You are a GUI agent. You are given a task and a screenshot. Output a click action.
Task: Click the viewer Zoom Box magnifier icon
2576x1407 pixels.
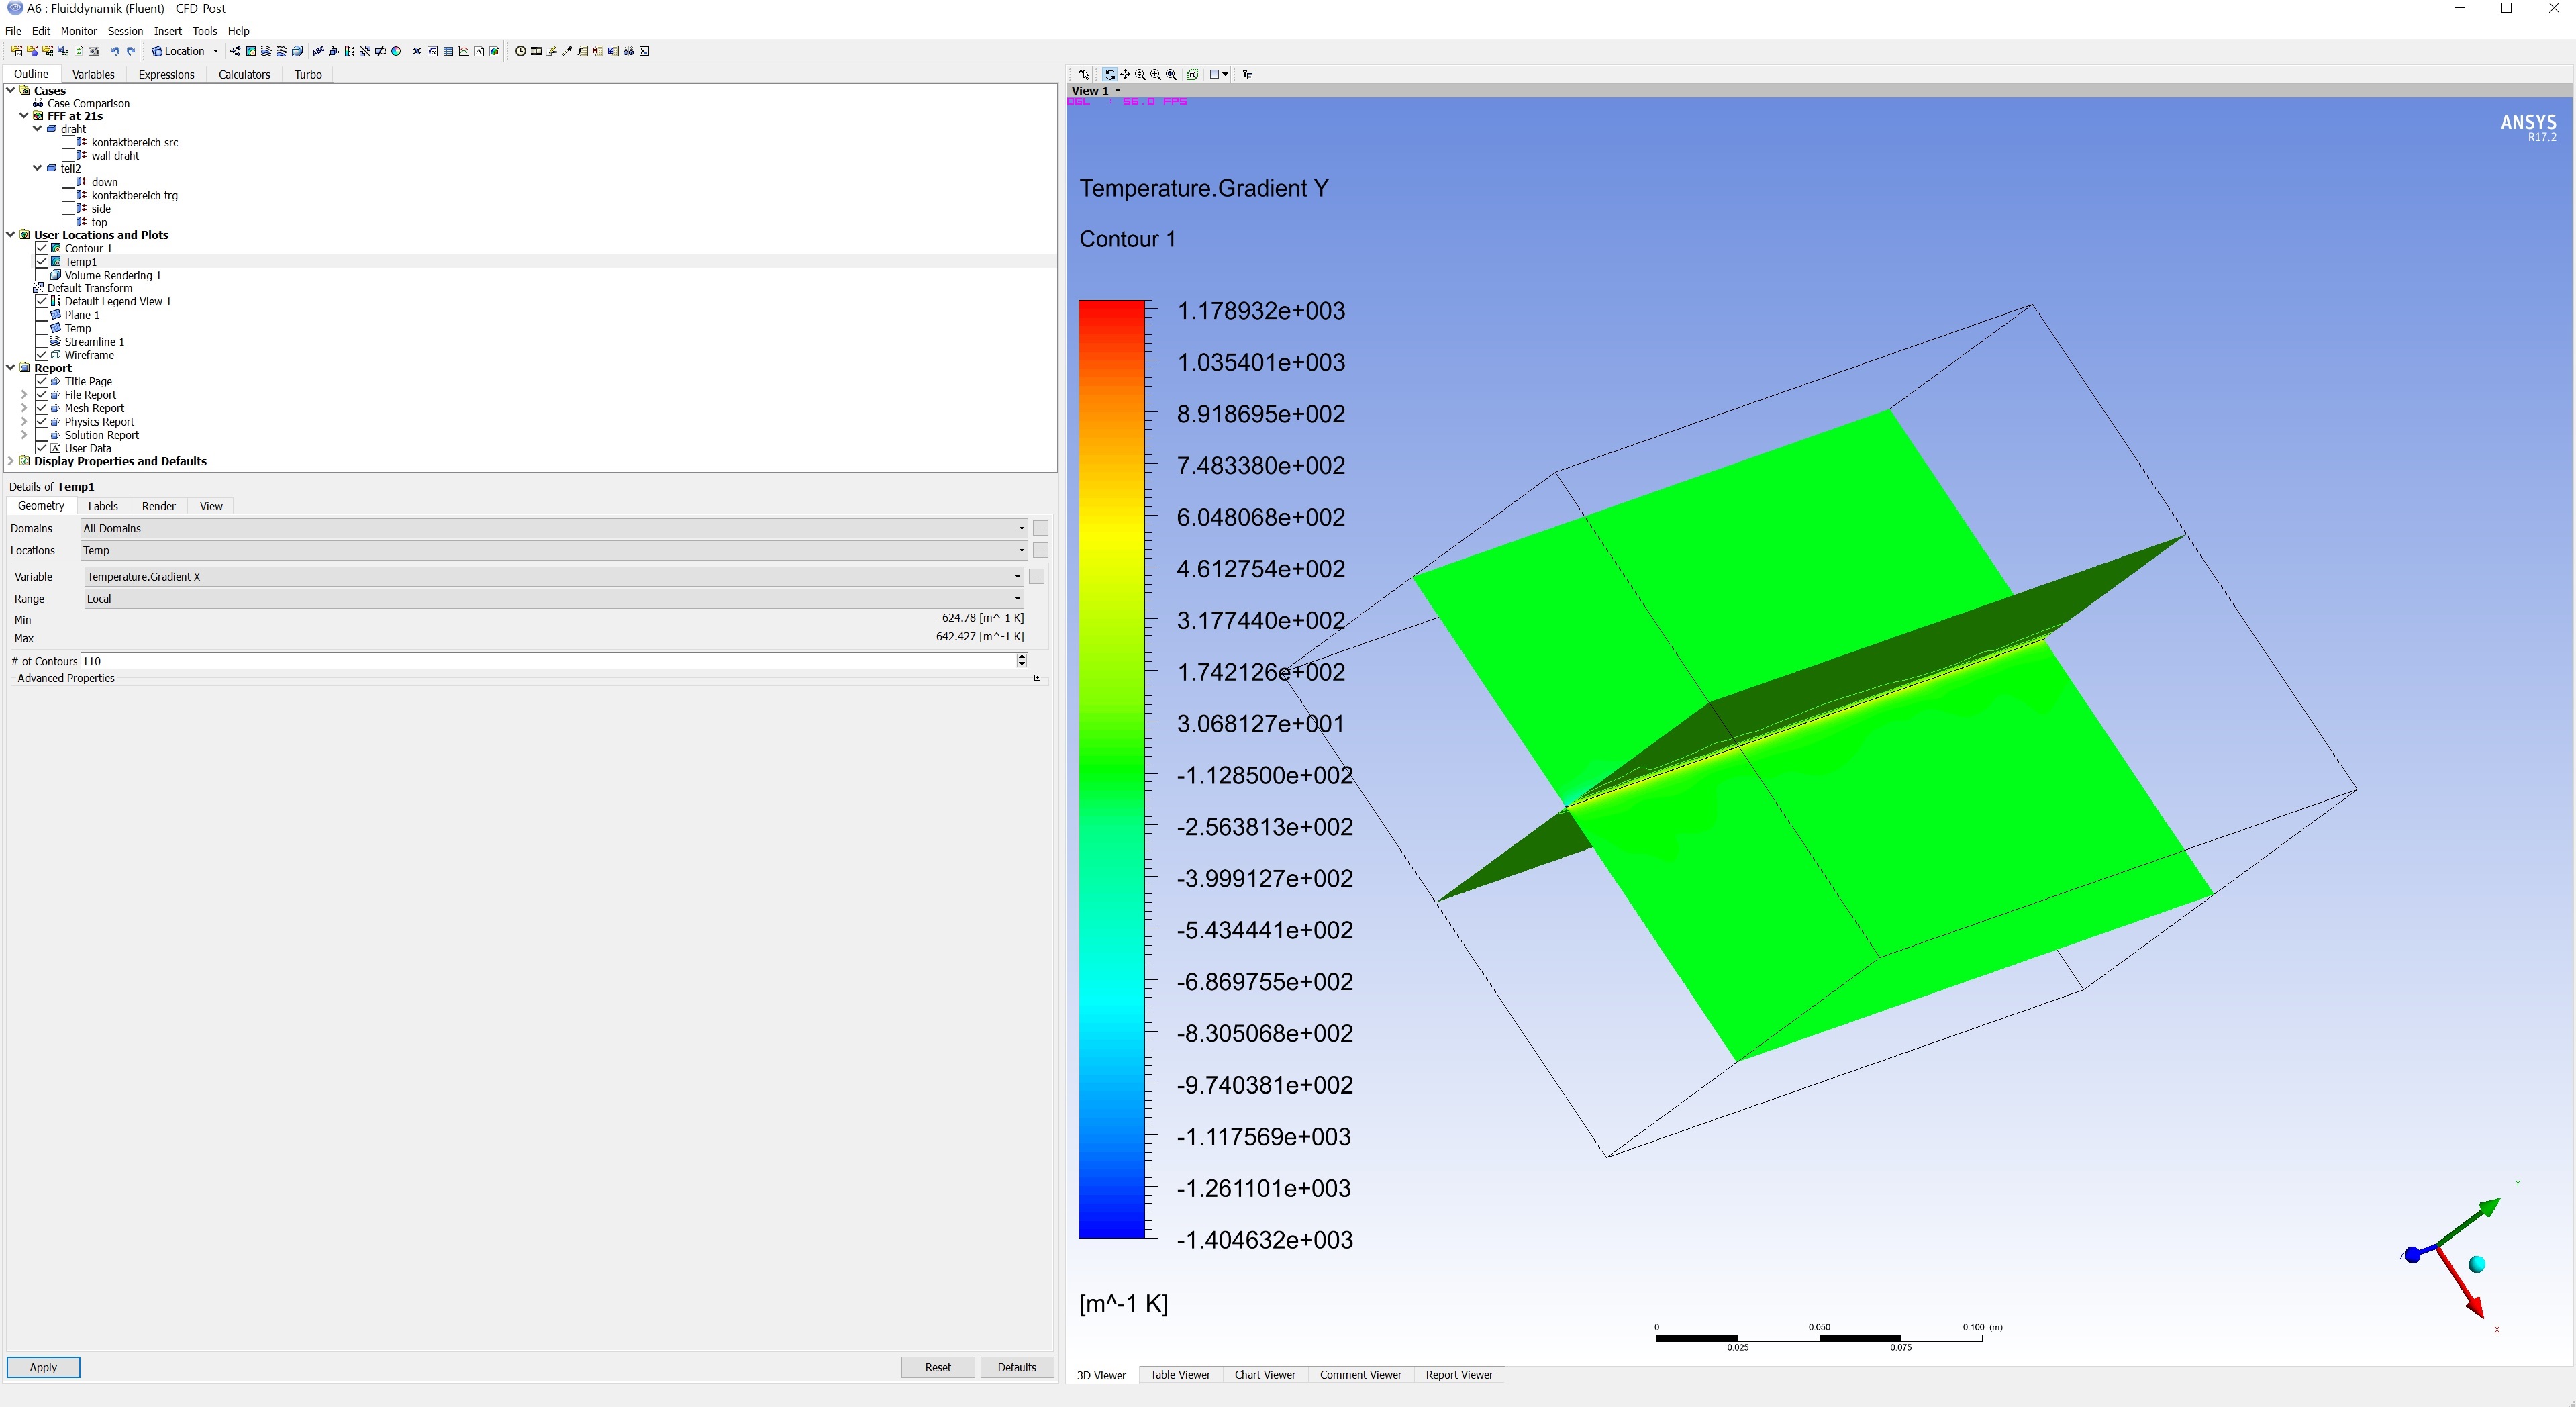tap(1156, 74)
